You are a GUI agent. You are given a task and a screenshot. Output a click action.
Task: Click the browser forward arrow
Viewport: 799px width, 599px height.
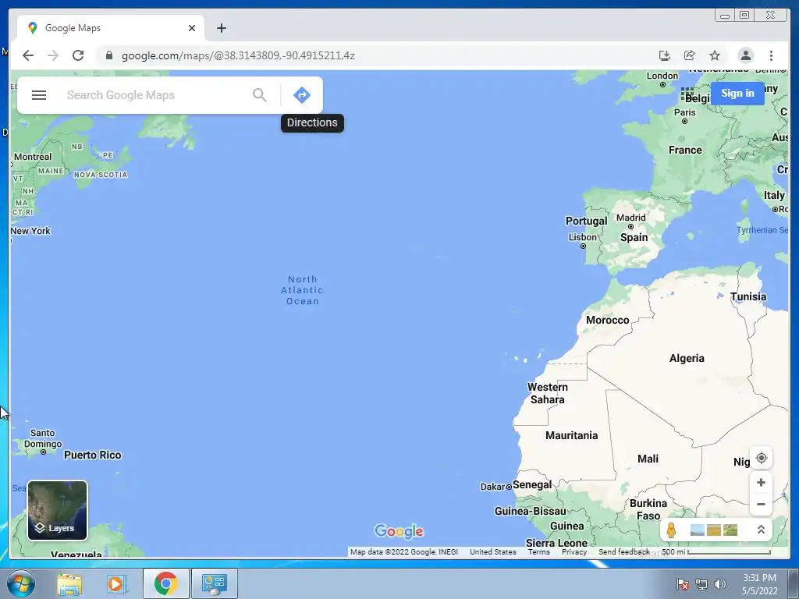[x=53, y=55]
